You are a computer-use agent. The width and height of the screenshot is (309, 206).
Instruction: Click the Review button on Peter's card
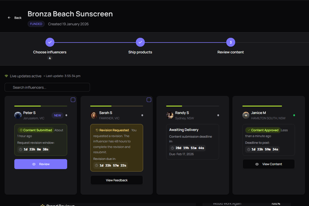click(x=41, y=164)
